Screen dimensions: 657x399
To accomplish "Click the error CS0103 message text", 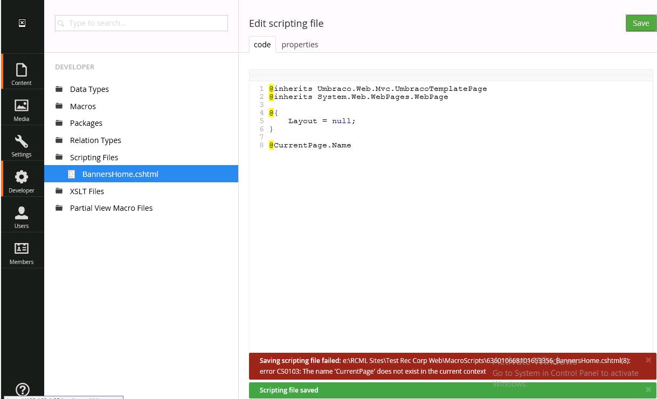I will (373, 371).
